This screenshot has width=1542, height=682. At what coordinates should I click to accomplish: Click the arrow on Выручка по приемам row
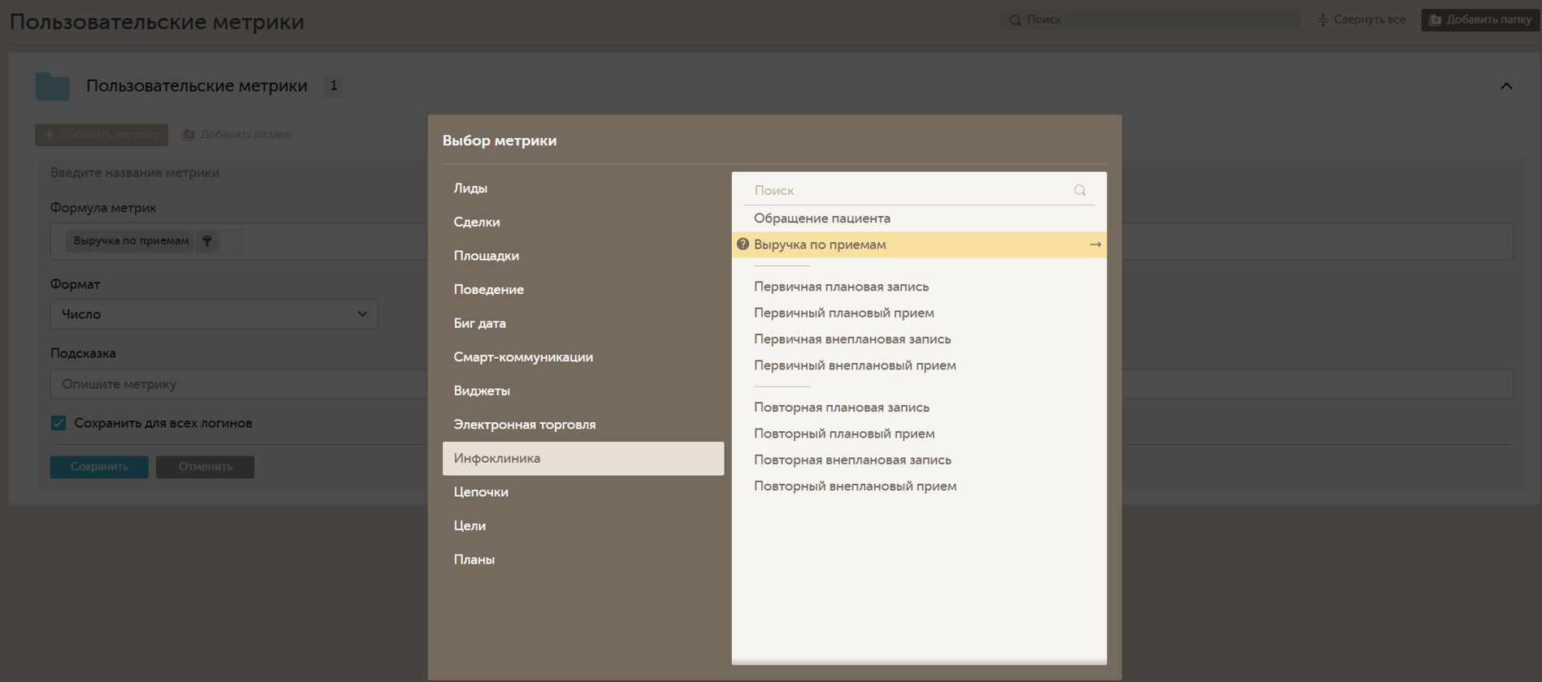click(x=1095, y=244)
